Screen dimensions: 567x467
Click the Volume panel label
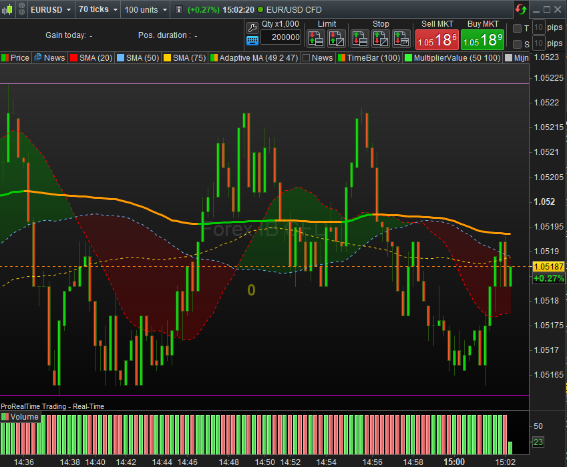click(24, 417)
